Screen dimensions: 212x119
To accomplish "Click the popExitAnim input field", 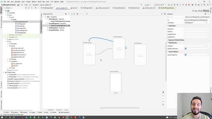I will click(x=196, y=37).
